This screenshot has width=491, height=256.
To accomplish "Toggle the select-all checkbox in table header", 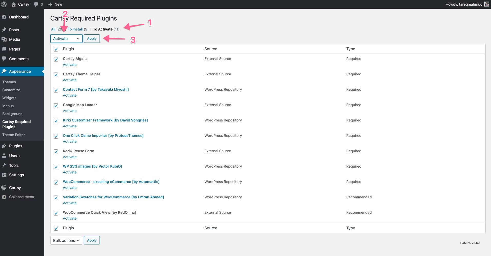I will [56, 49].
